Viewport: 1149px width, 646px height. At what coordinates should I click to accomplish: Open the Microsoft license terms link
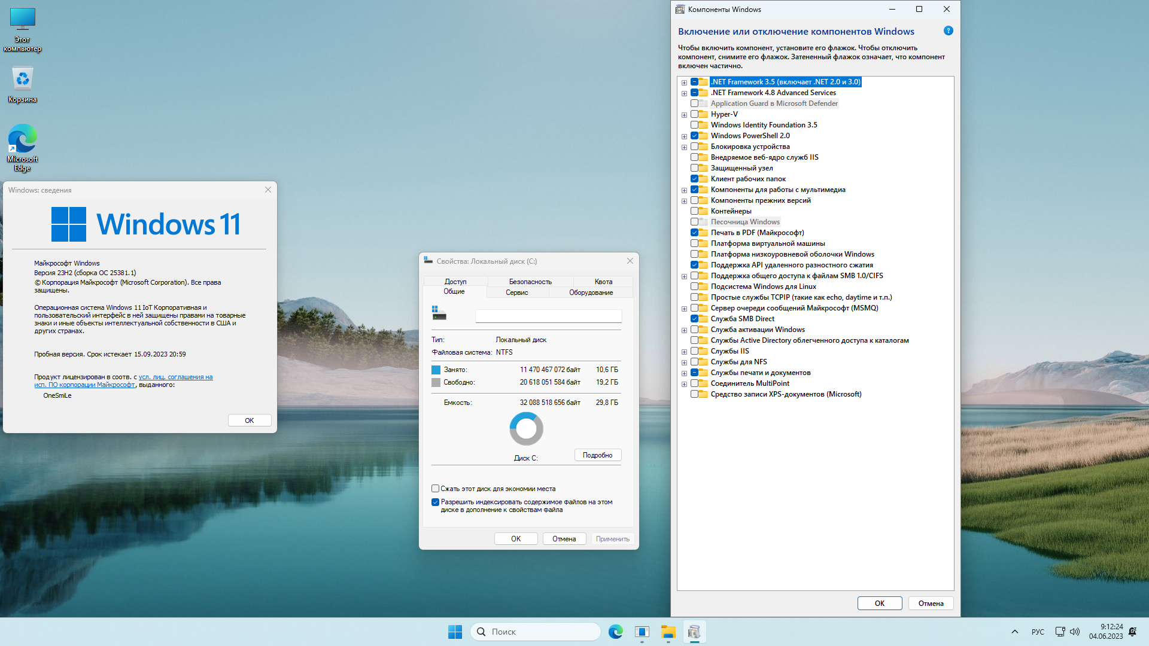pyautogui.click(x=175, y=377)
